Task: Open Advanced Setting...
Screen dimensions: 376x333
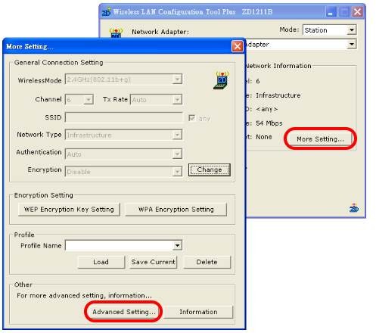Action: [124, 312]
